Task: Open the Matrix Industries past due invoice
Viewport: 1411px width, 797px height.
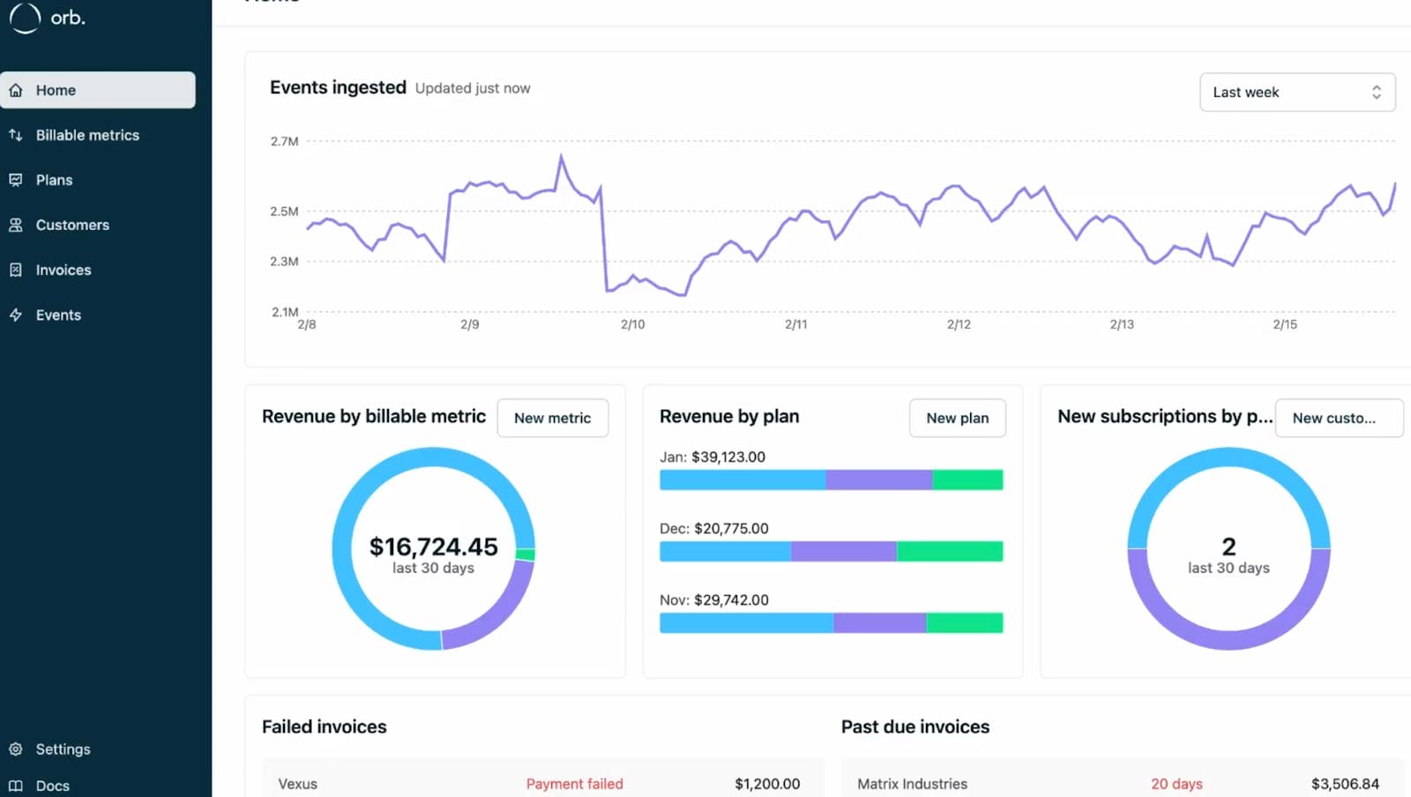Action: pos(912,783)
